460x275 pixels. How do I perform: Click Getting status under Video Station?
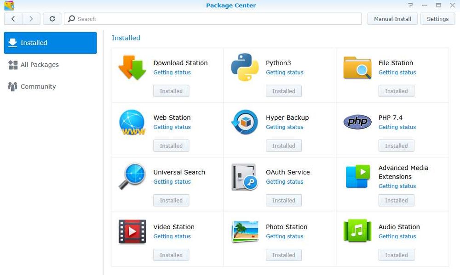(172, 236)
